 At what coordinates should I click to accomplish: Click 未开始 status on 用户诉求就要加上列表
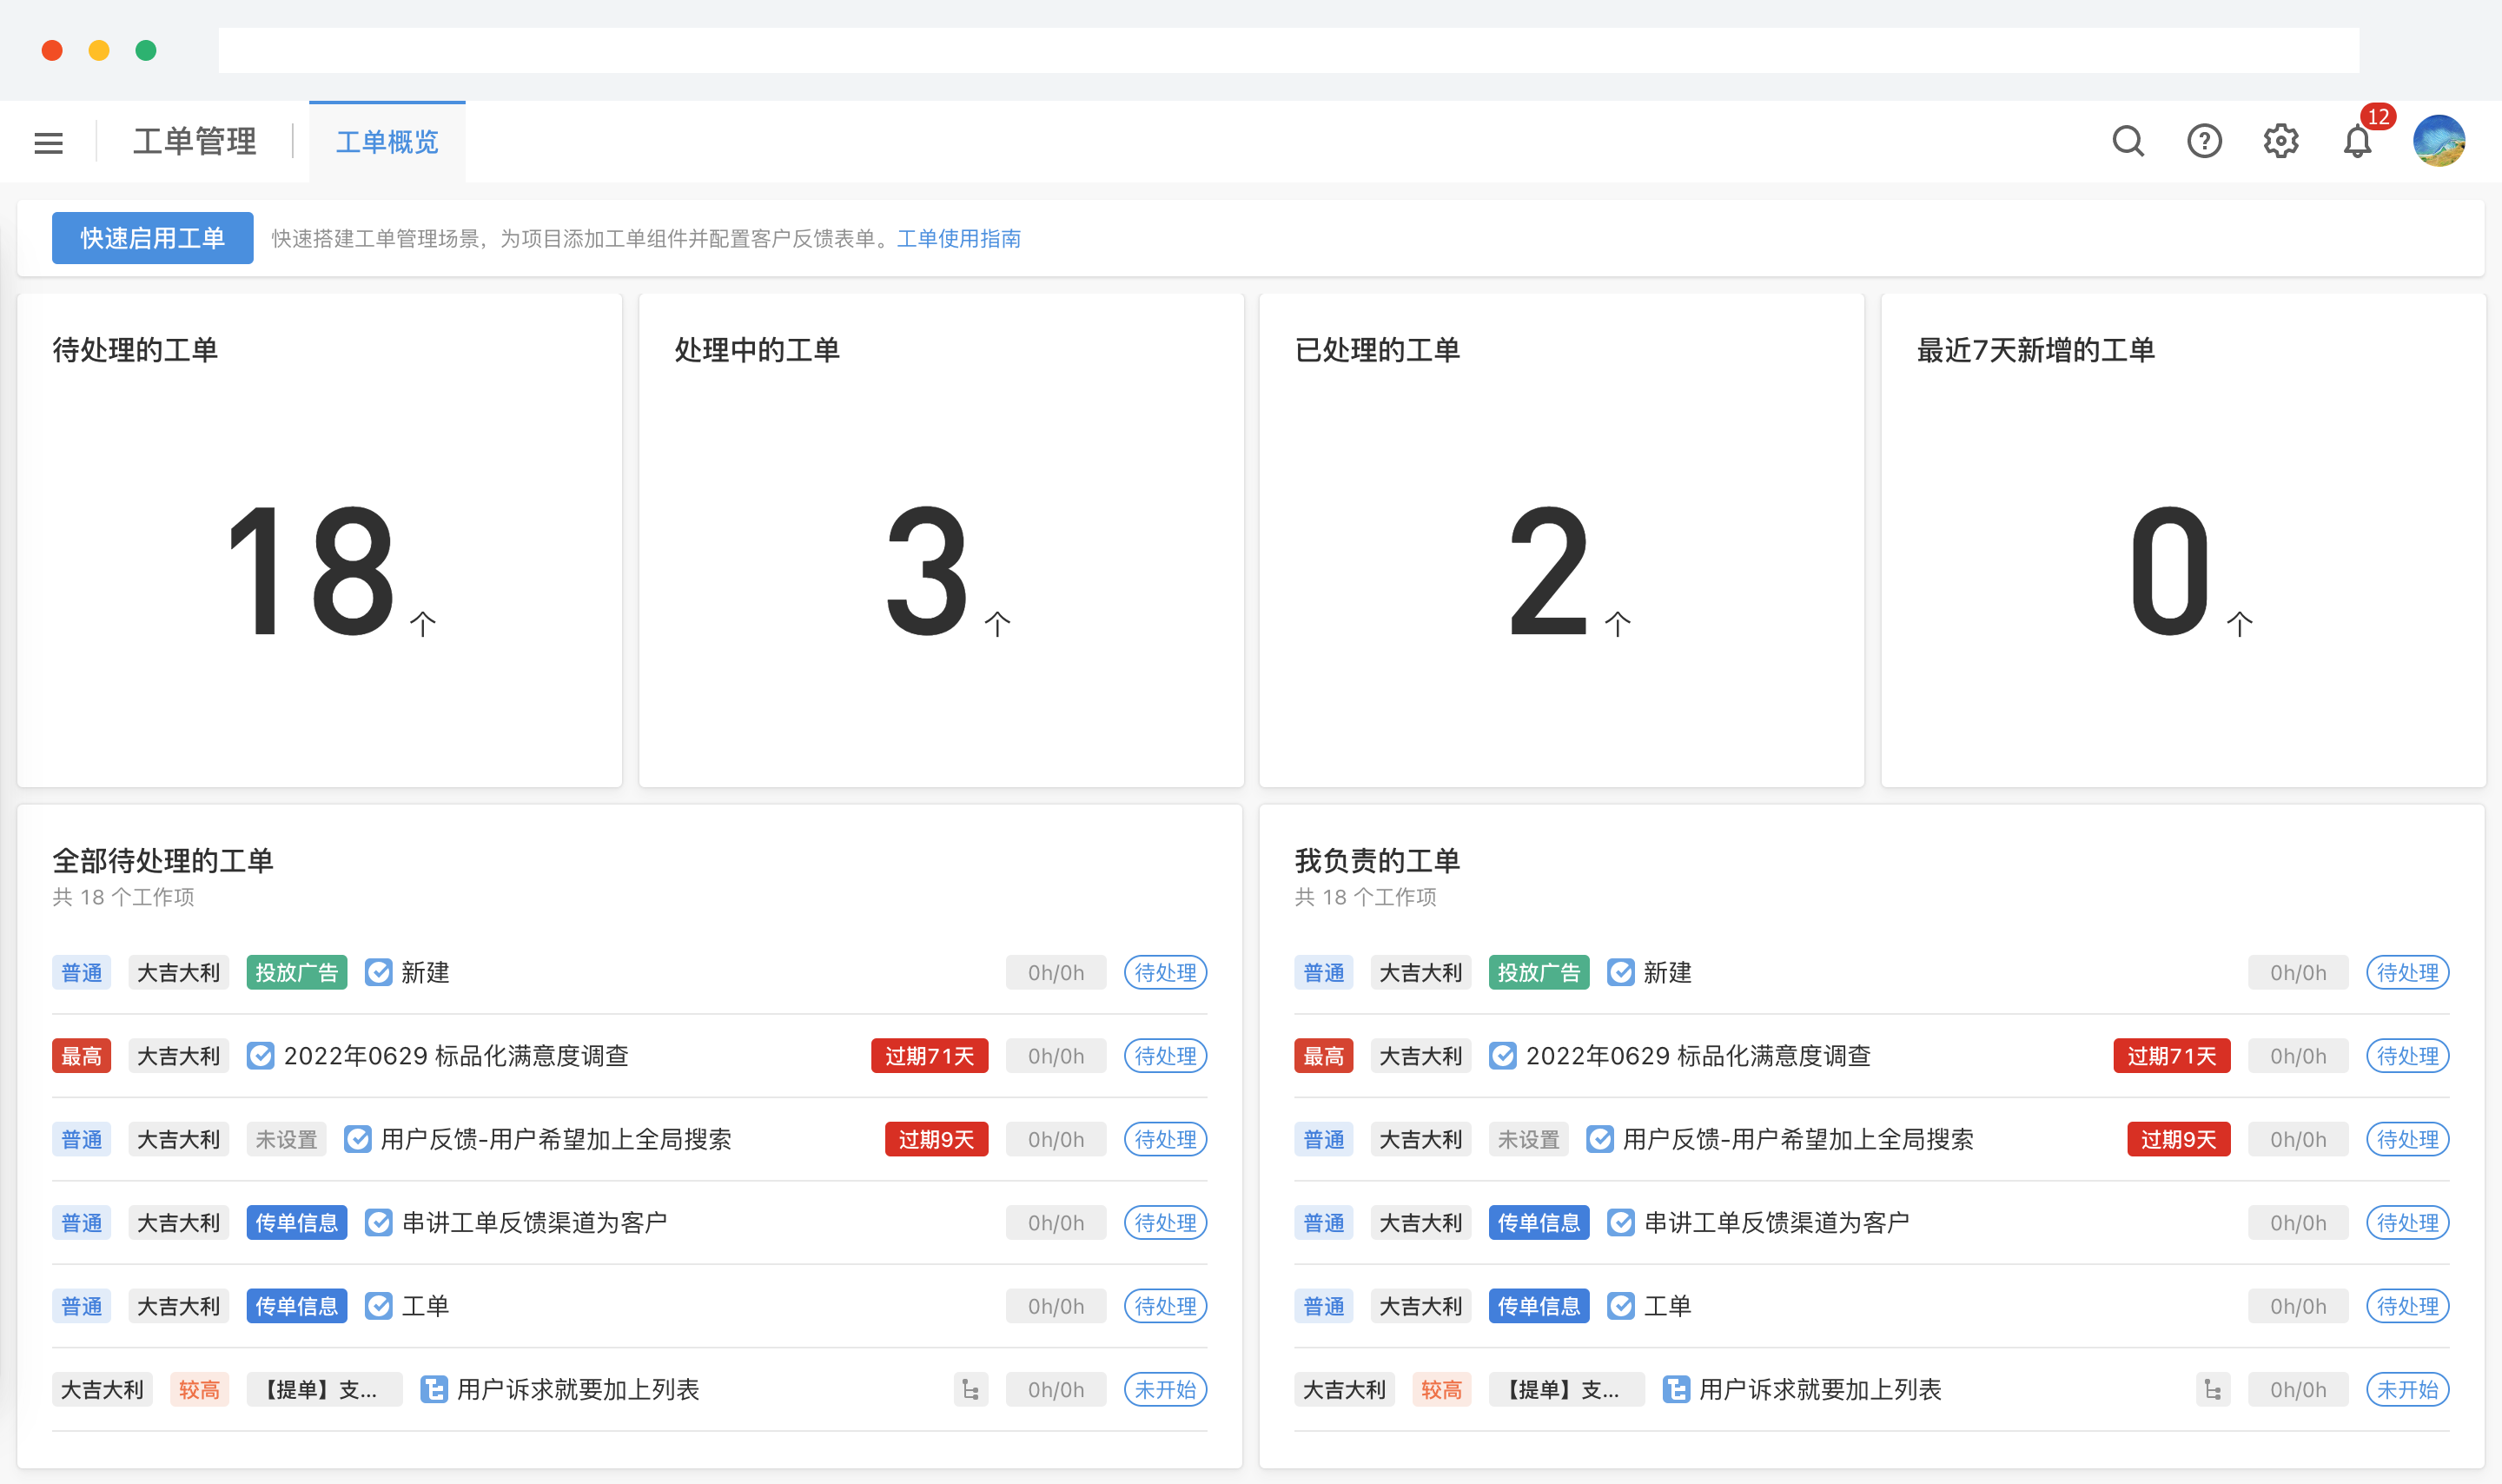1164,1389
